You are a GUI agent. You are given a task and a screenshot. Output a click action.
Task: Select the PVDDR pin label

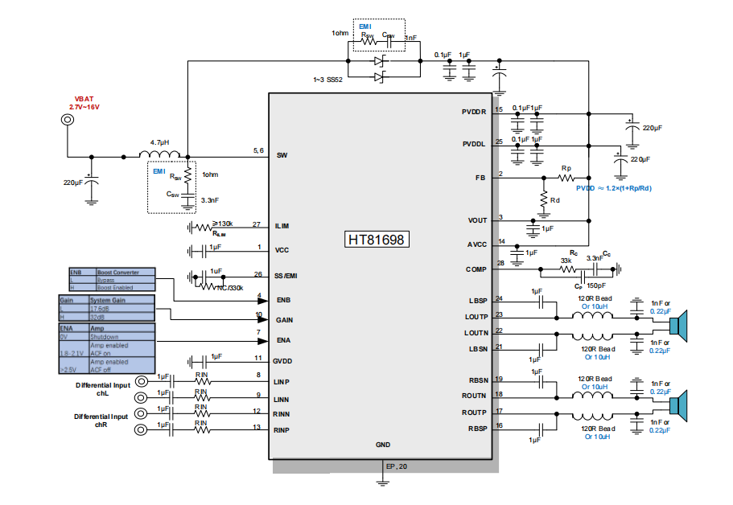click(474, 112)
